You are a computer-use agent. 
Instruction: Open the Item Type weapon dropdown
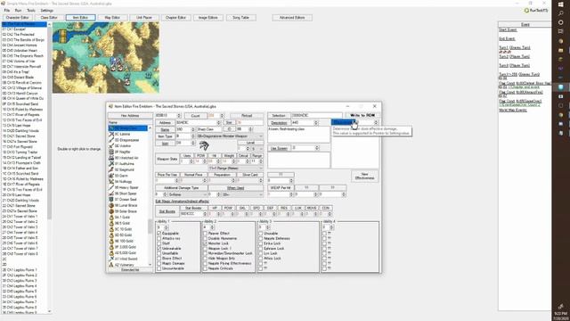point(230,136)
